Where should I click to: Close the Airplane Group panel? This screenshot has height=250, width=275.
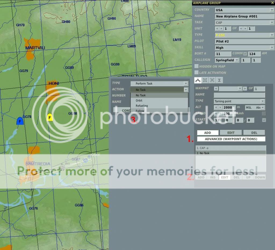click(x=272, y=3)
